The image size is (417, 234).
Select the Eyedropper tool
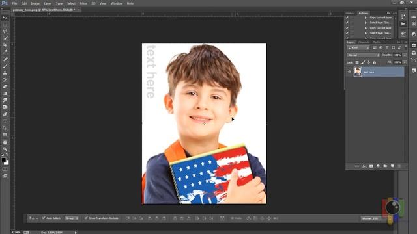tap(5, 52)
